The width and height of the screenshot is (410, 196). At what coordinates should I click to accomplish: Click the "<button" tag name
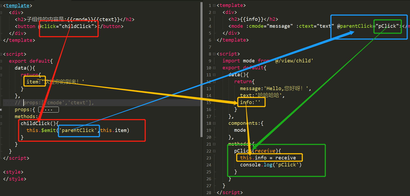(x=25, y=26)
